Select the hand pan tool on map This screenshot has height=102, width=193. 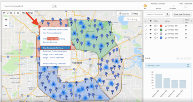(x=4, y=13)
